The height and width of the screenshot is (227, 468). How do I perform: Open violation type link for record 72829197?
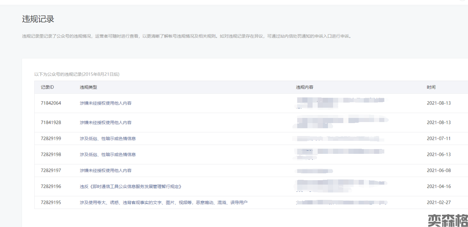point(106,170)
